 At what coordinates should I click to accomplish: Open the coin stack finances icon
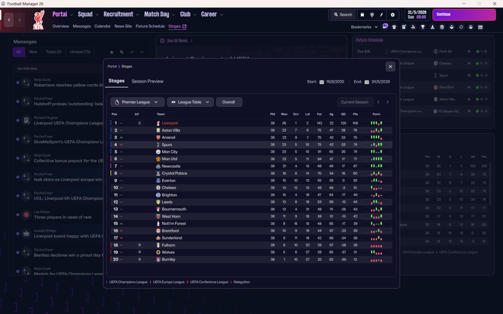442,27
